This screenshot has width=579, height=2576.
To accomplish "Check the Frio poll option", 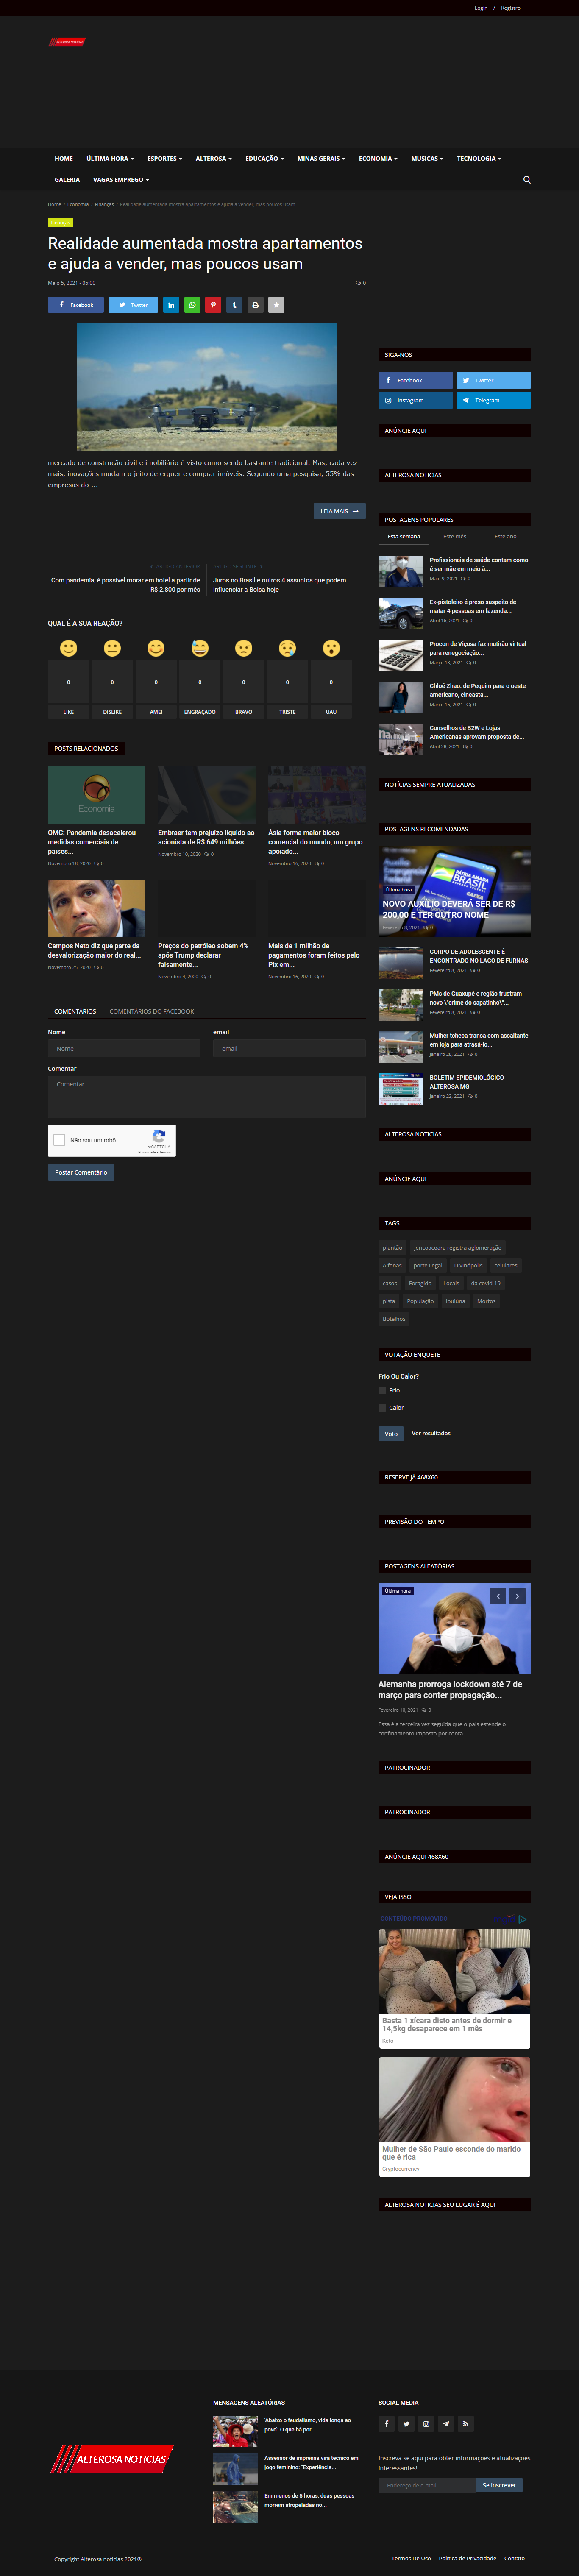I will pos(382,1390).
